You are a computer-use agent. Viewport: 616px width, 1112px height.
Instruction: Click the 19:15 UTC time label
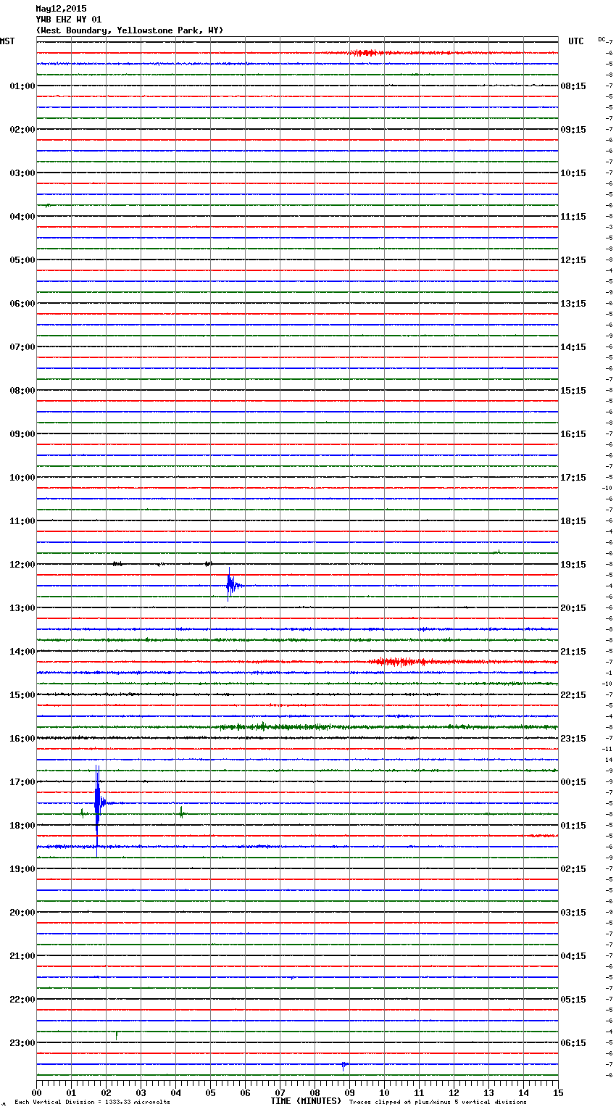tap(573, 565)
